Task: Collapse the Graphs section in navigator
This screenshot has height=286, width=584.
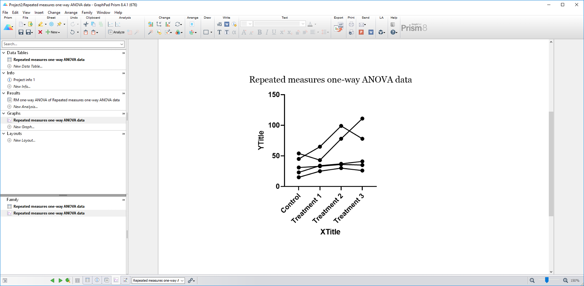Action: (x=4, y=113)
